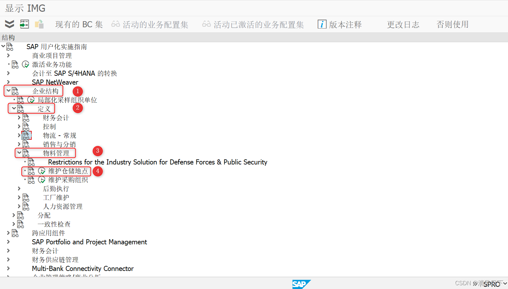Viewport: 508px width, 289px height.
Task: Collapse the 物料管理 node
Action: coord(19,153)
